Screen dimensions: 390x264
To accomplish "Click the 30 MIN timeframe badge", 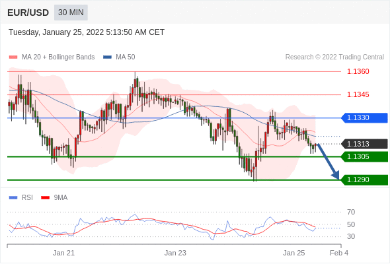I will [71, 13].
